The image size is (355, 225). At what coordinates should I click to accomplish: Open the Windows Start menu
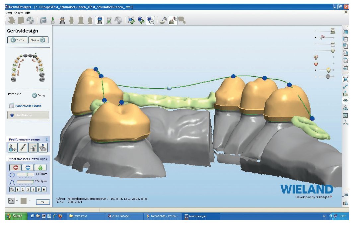[14, 216]
